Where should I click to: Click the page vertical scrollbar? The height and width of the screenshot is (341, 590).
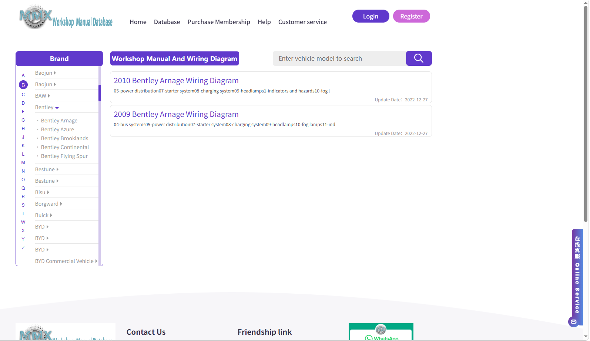586,114
